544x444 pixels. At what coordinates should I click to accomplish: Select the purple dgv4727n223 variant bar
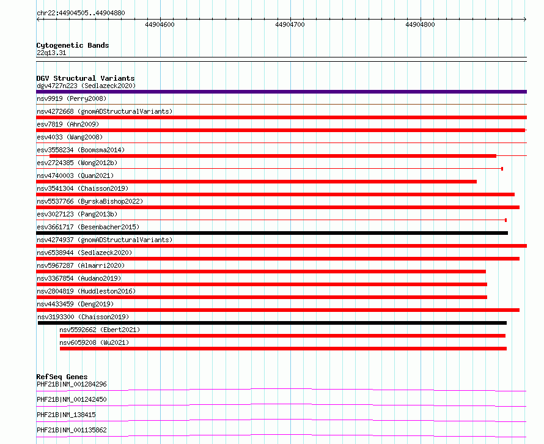(x=281, y=92)
